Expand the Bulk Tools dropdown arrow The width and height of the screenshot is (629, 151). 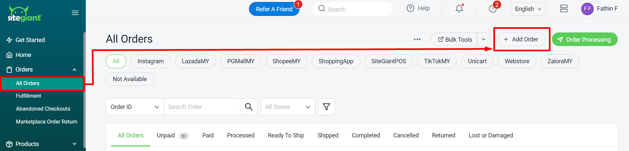pyautogui.click(x=484, y=39)
